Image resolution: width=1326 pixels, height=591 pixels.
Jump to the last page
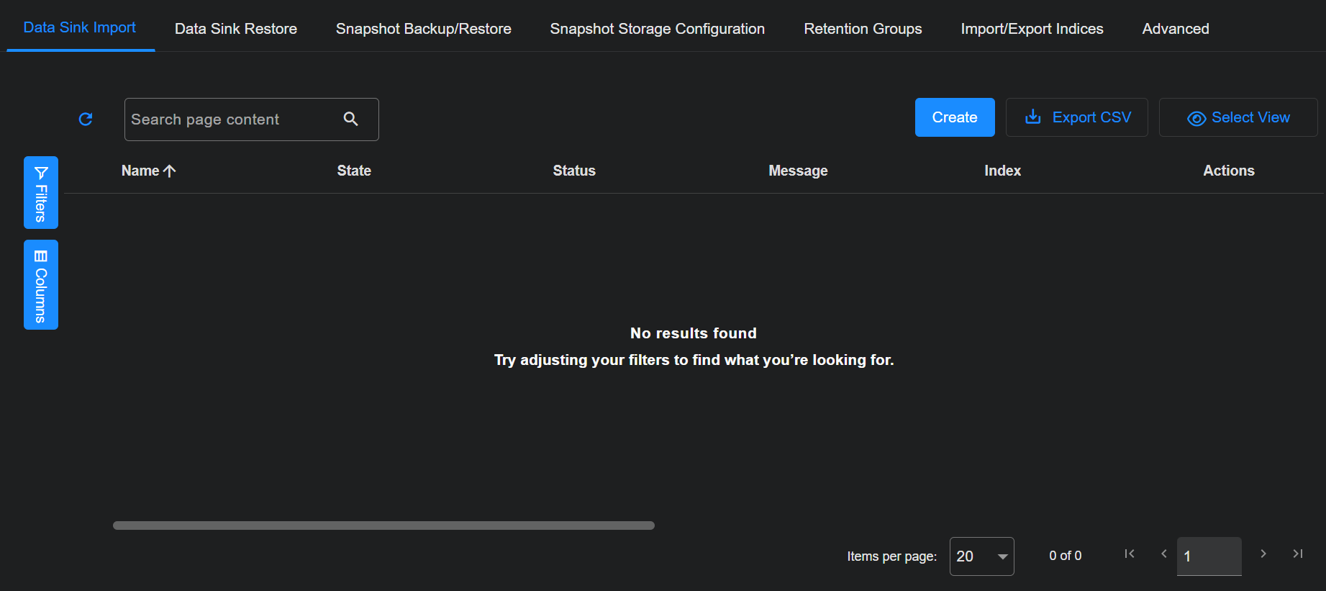point(1297,554)
